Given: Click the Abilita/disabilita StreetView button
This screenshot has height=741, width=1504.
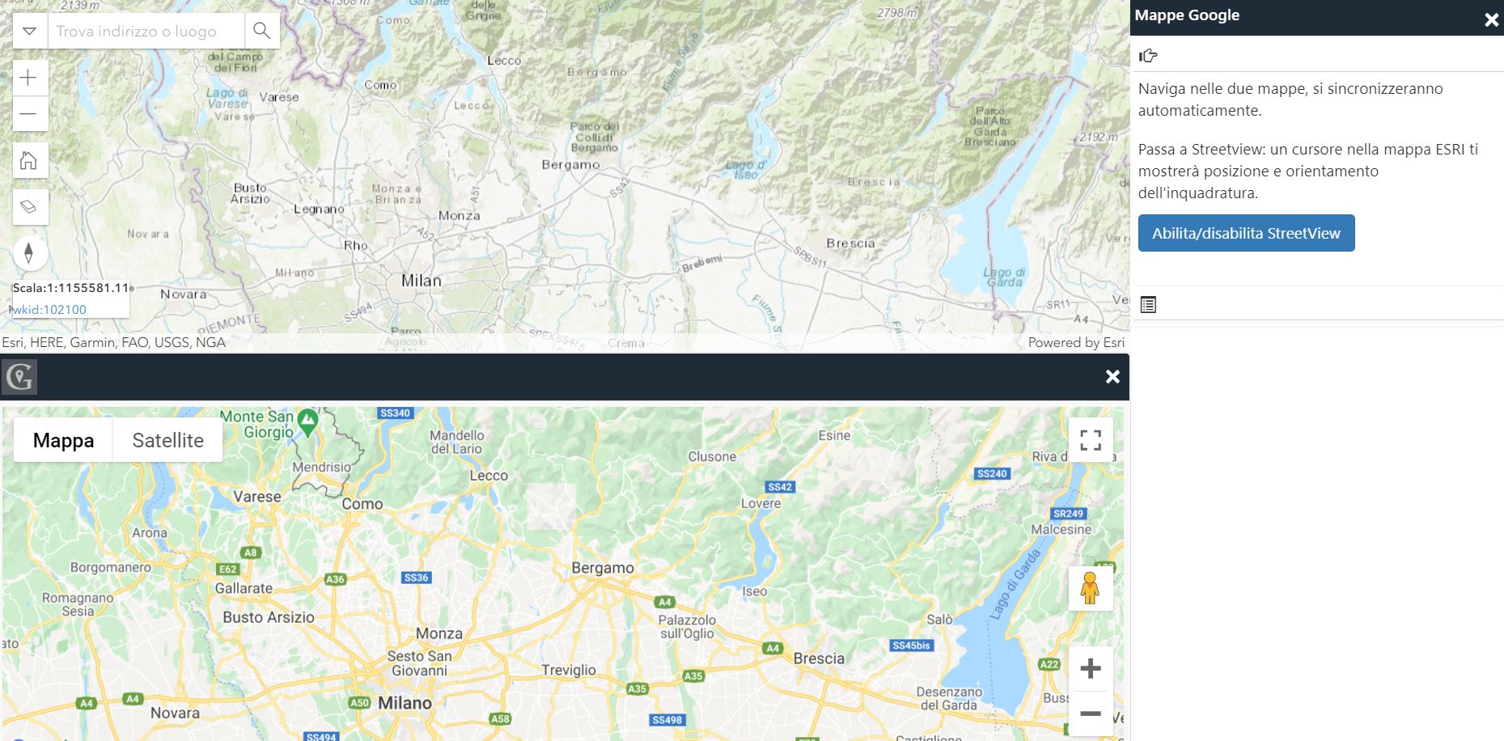Looking at the screenshot, I should 1246,233.
